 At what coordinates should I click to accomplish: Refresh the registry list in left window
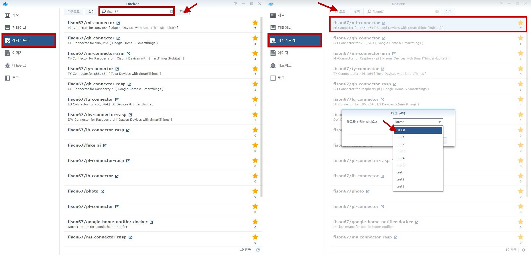point(258,250)
